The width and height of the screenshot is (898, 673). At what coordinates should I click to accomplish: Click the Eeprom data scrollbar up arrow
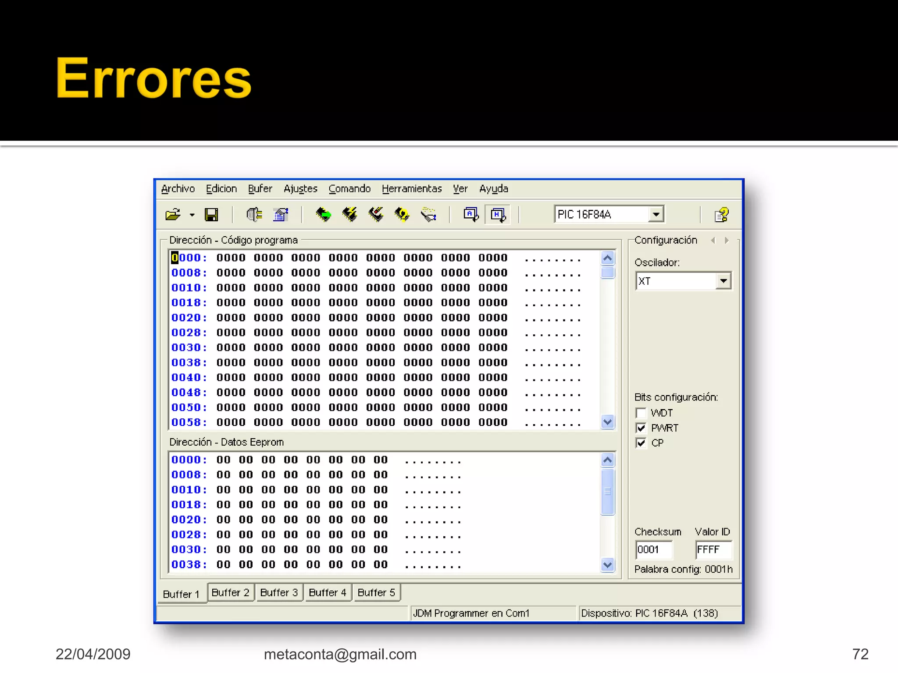click(608, 460)
